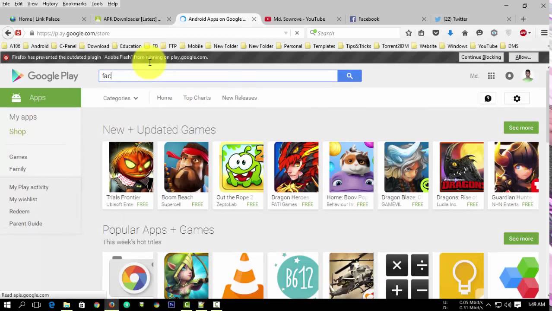
Task: Stop page loading with X button
Action: point(297,33)
